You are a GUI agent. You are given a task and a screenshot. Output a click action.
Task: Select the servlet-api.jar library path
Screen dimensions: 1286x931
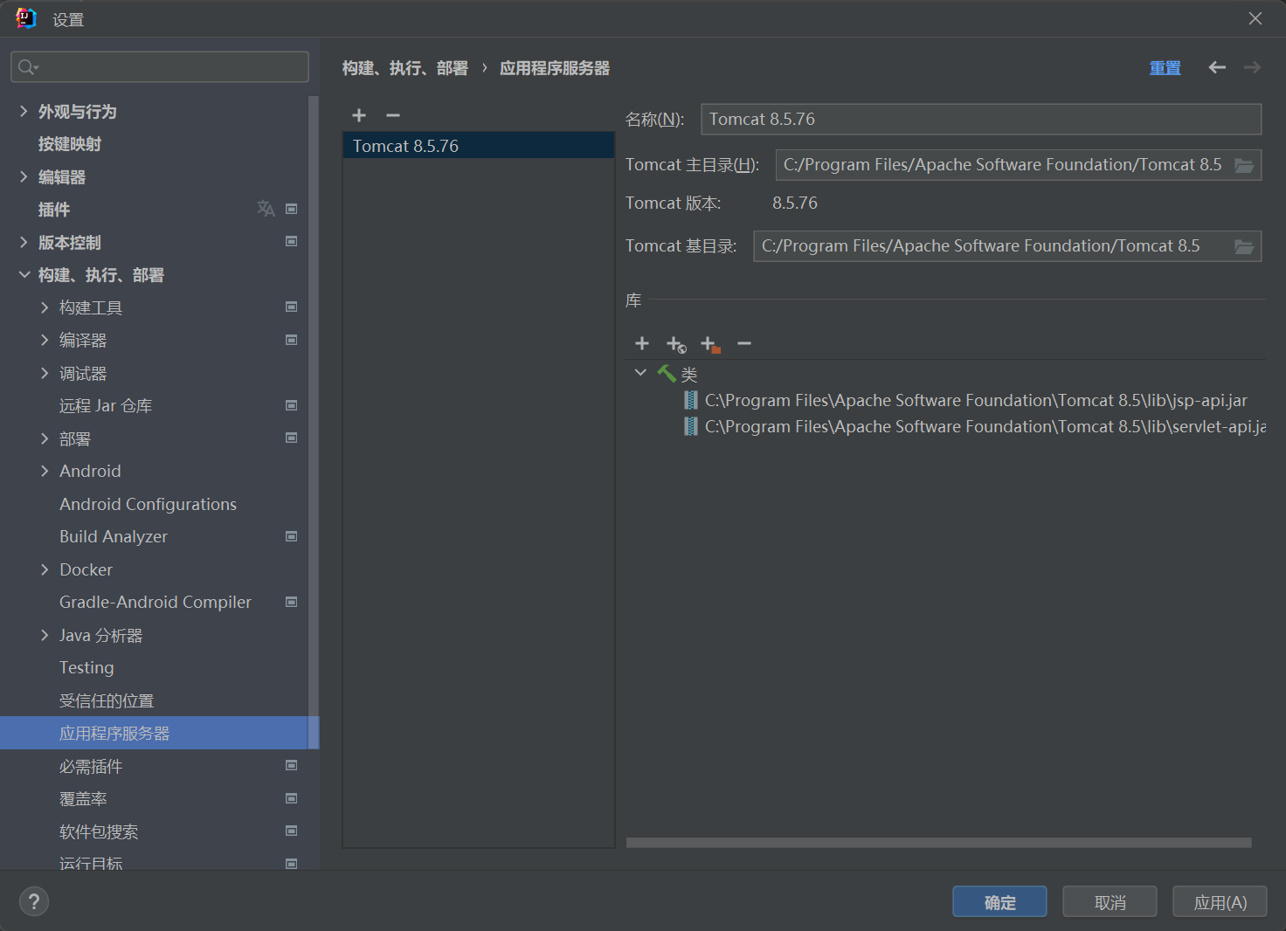tap(985, 426)
